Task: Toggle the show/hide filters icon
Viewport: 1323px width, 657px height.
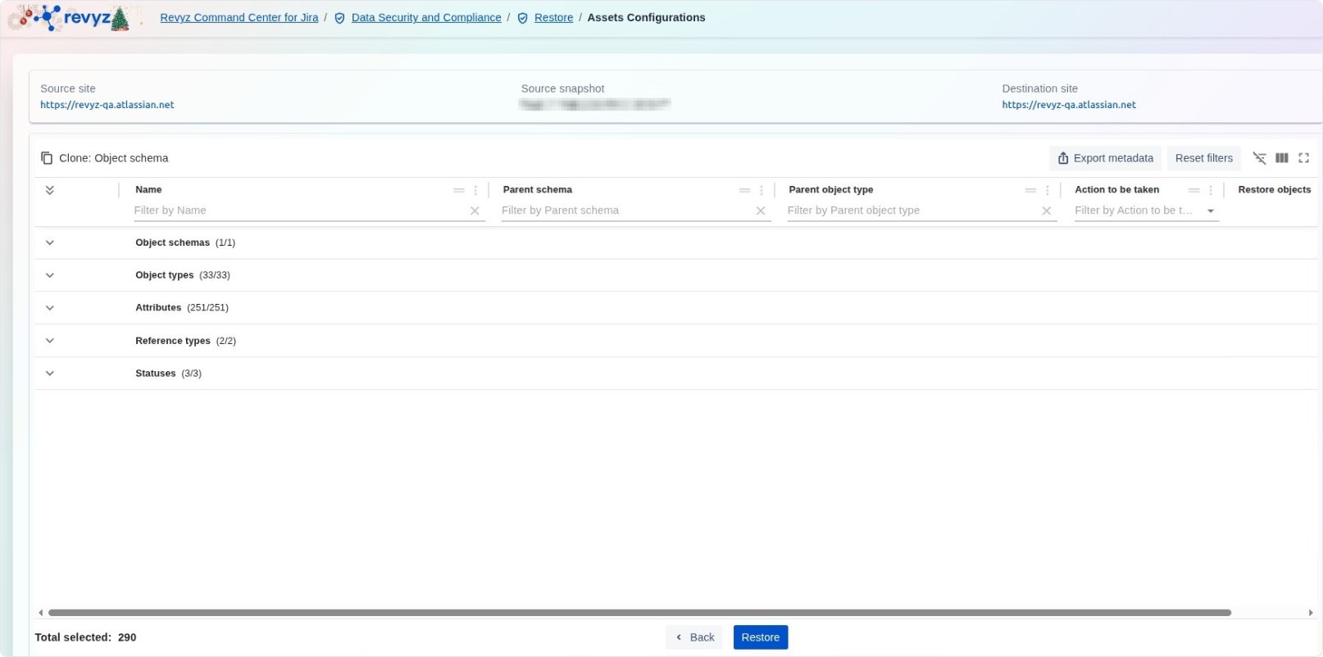Action: pyautogui.click(x=1259, y=158)
